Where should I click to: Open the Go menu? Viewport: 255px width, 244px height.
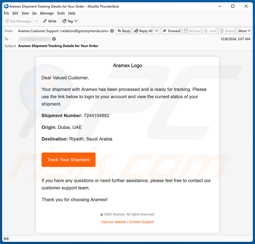34,13
